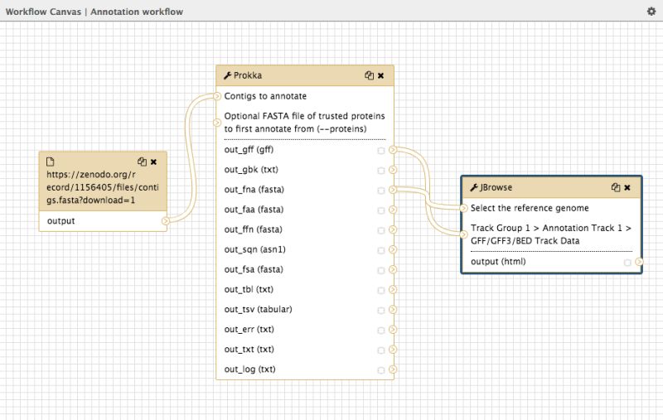
Task: Select the Prokka node title
Action: coord(247,75)
